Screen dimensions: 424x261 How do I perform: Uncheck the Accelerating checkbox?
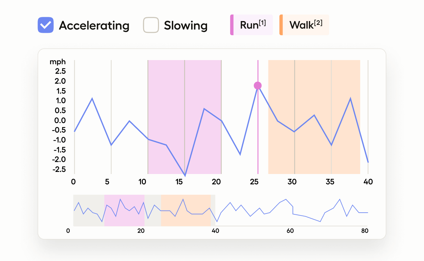(46, 25)
